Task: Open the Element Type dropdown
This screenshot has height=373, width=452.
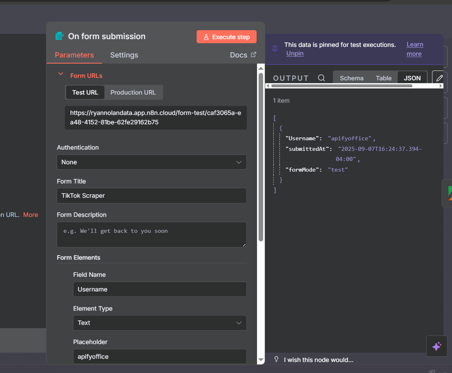Action: 160,323
